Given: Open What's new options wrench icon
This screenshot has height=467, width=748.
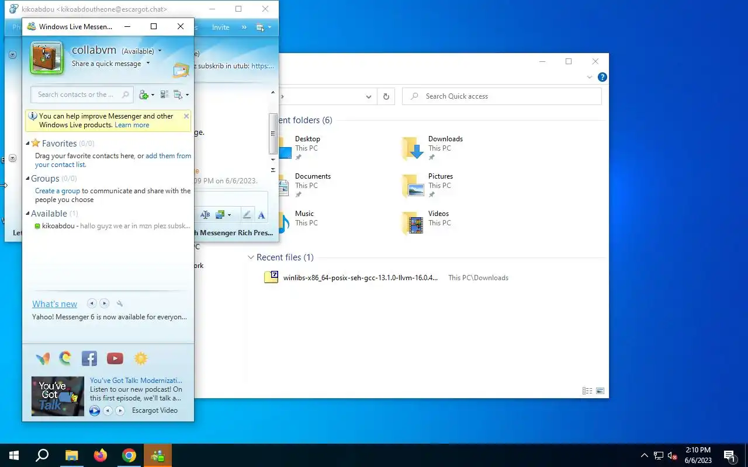Looking at the screenshot, I should [x=120, y=304].
